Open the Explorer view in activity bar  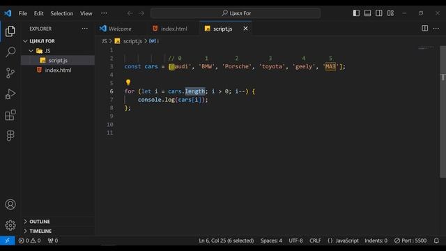(x=10, y=31)
